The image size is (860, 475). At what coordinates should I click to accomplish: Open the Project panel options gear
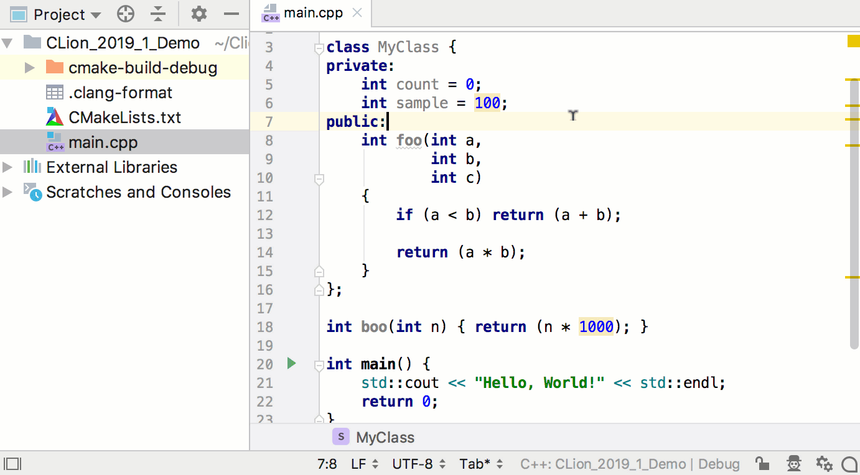[198, 14]
